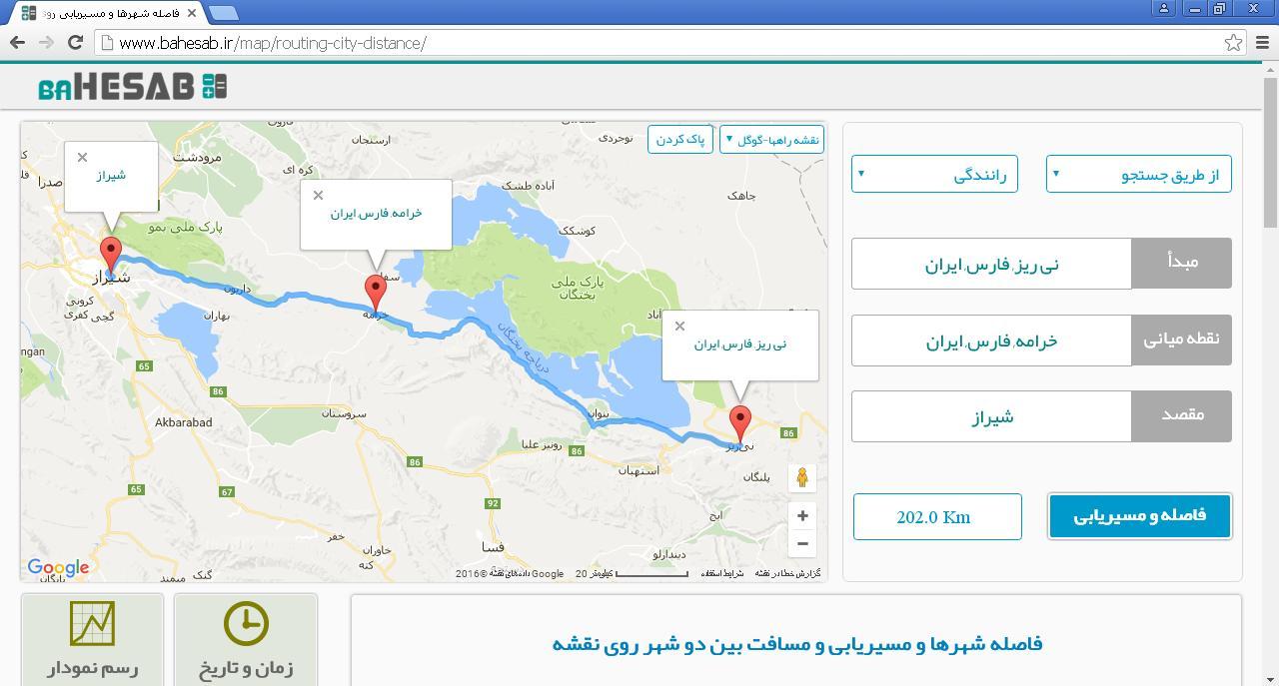Click the red marker at Shiraz
Viewport: 1279px width, 686px height.
click(111, 254)
